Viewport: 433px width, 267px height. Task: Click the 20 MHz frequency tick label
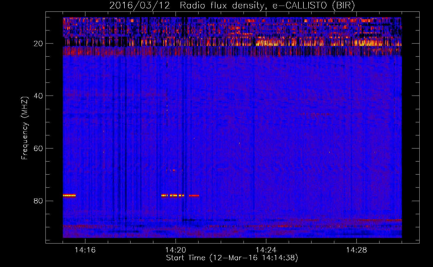point(38,44)
